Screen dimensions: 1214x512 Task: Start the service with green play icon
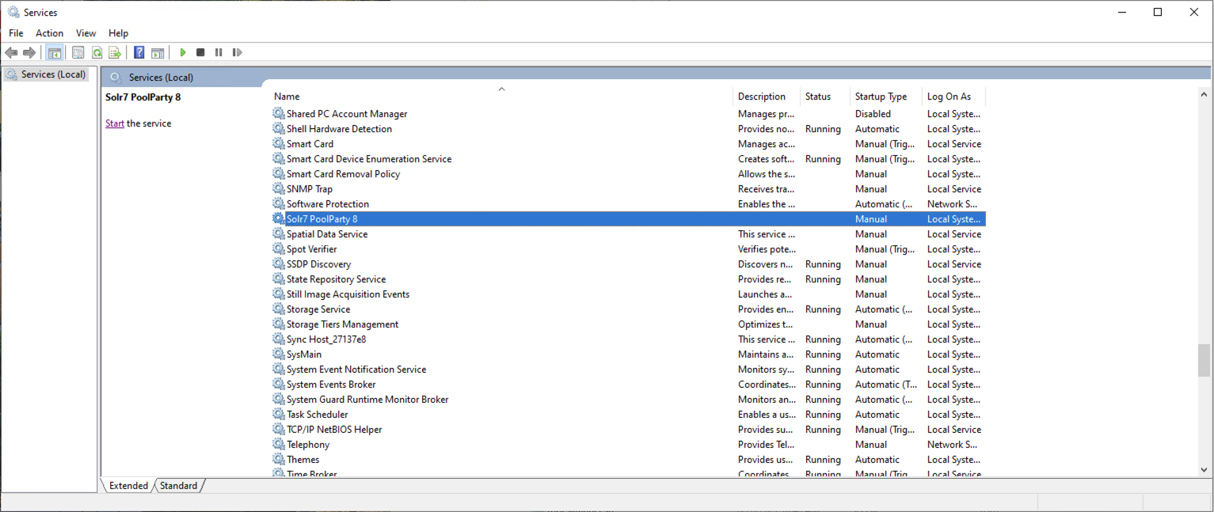(x=183, y=52)
